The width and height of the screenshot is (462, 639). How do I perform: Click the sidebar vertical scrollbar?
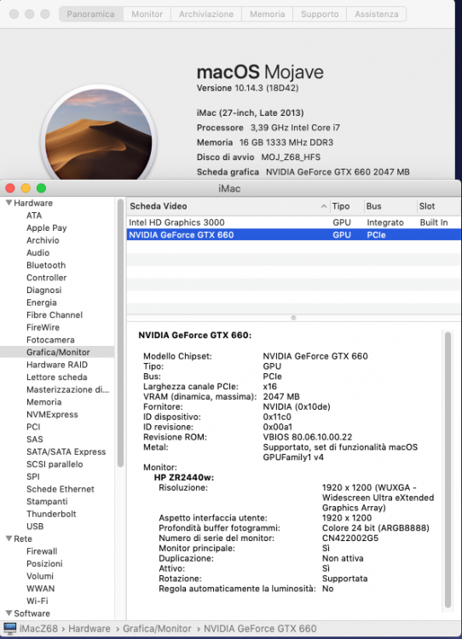[120, 333]
